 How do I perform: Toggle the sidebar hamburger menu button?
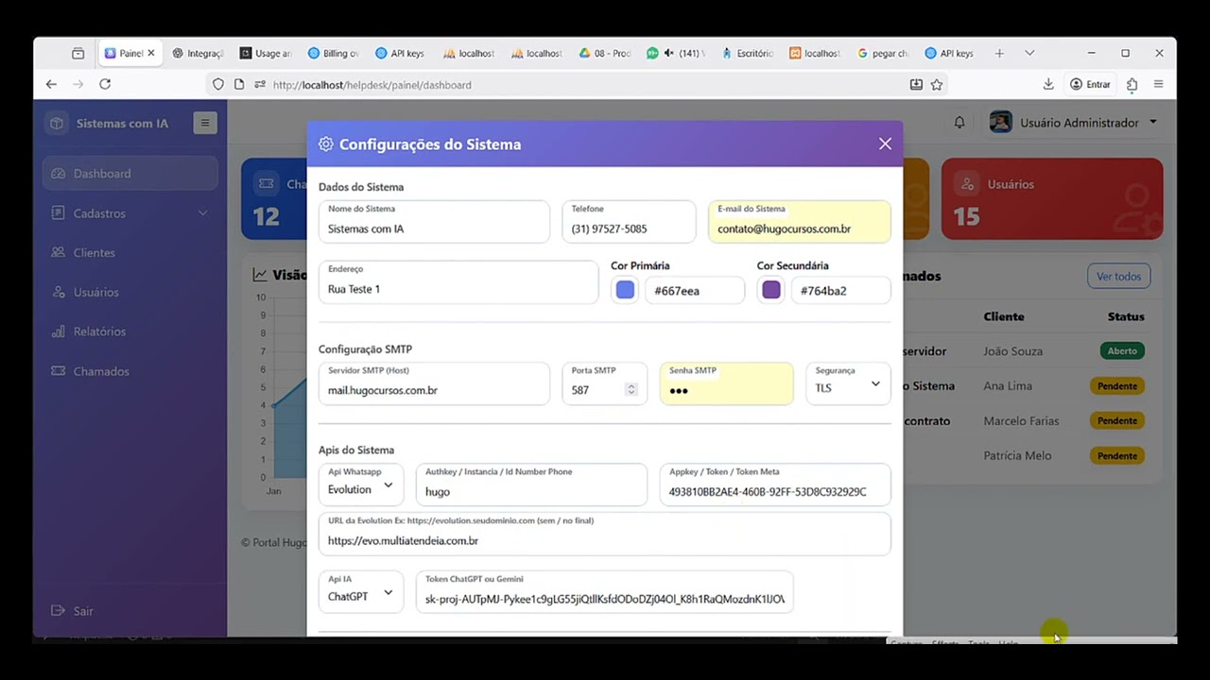205,123
